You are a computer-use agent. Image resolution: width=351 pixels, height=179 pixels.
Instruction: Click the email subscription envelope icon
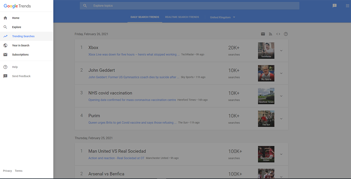pos(263,34)
